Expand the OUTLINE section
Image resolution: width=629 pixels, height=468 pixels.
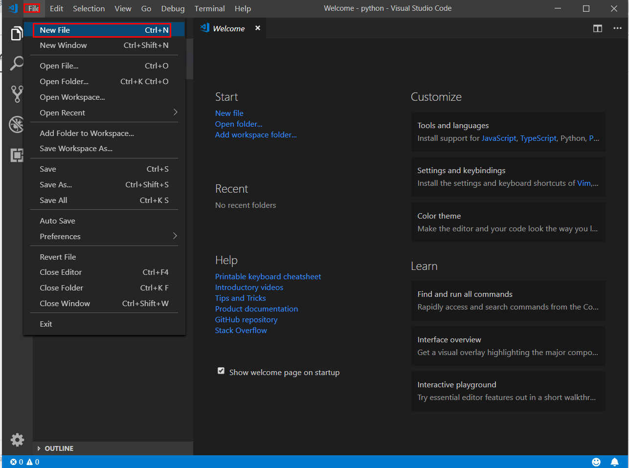pyautogui.click(x=113, y=448)
